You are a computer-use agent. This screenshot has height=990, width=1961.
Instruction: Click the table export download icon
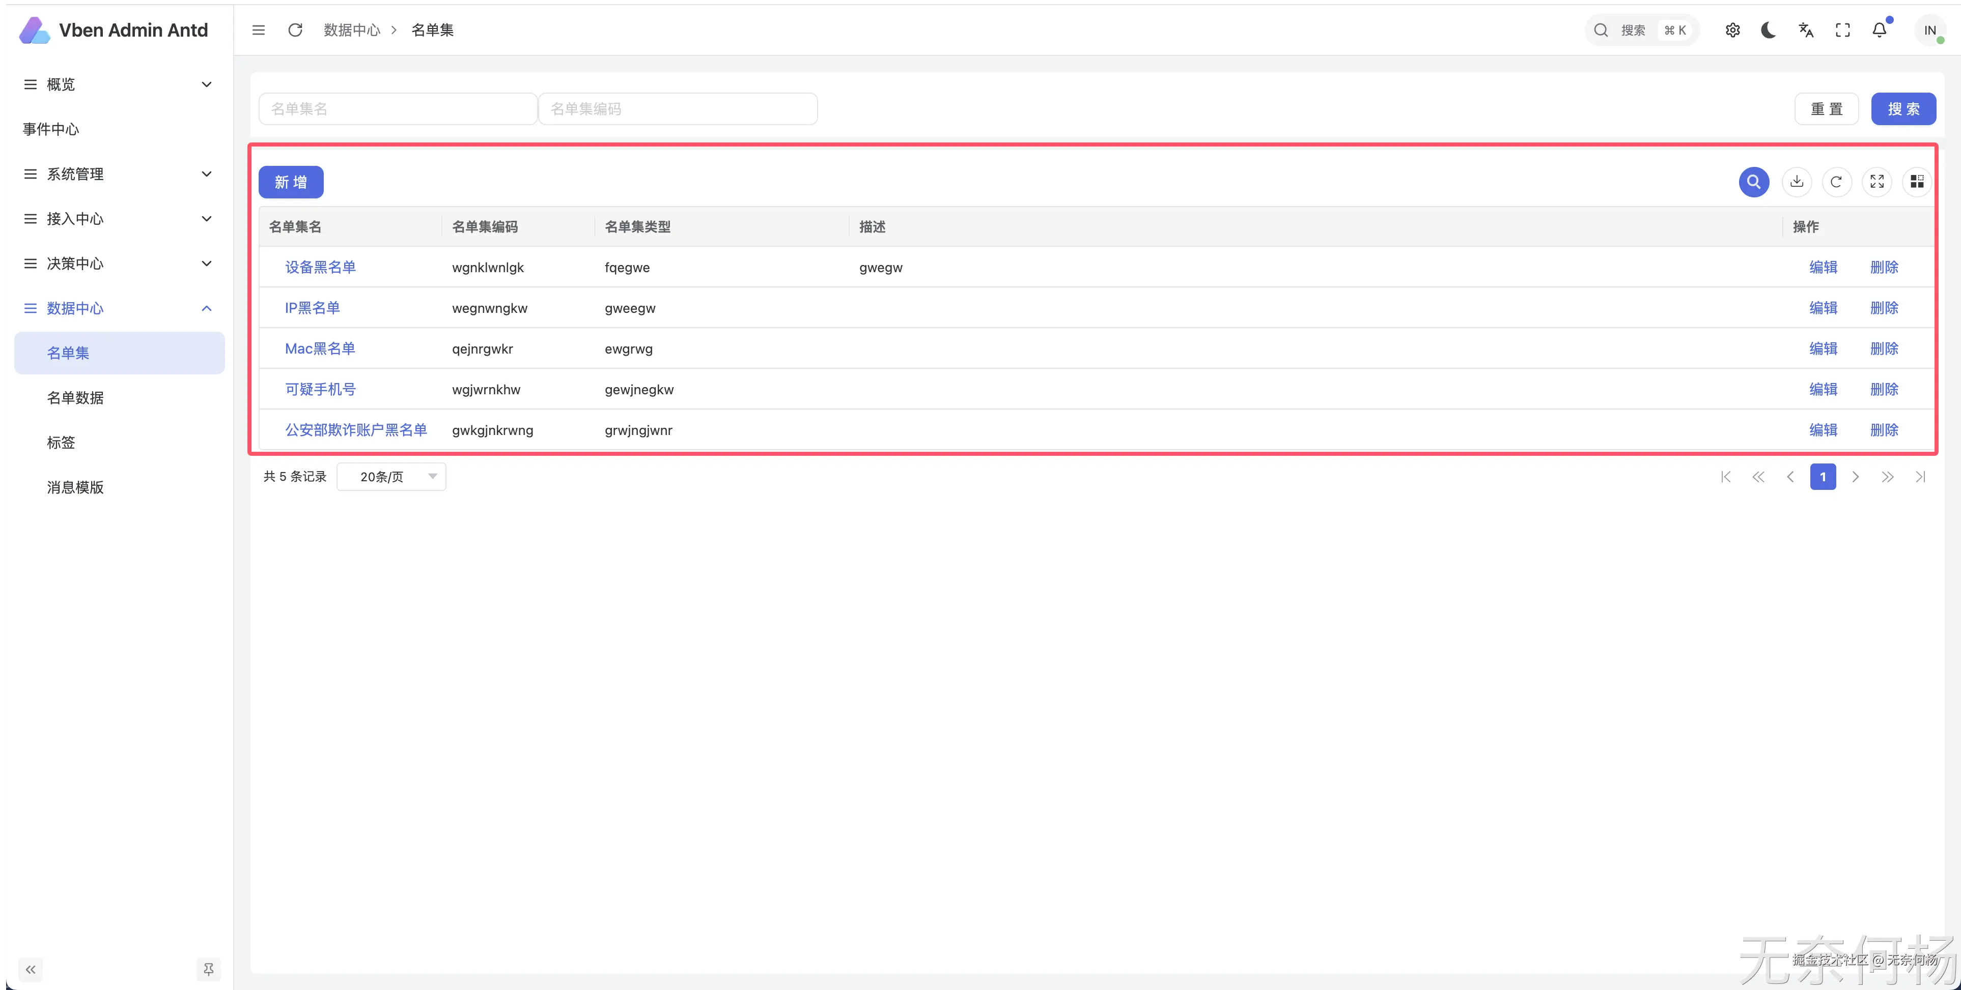pos(1797,182)
